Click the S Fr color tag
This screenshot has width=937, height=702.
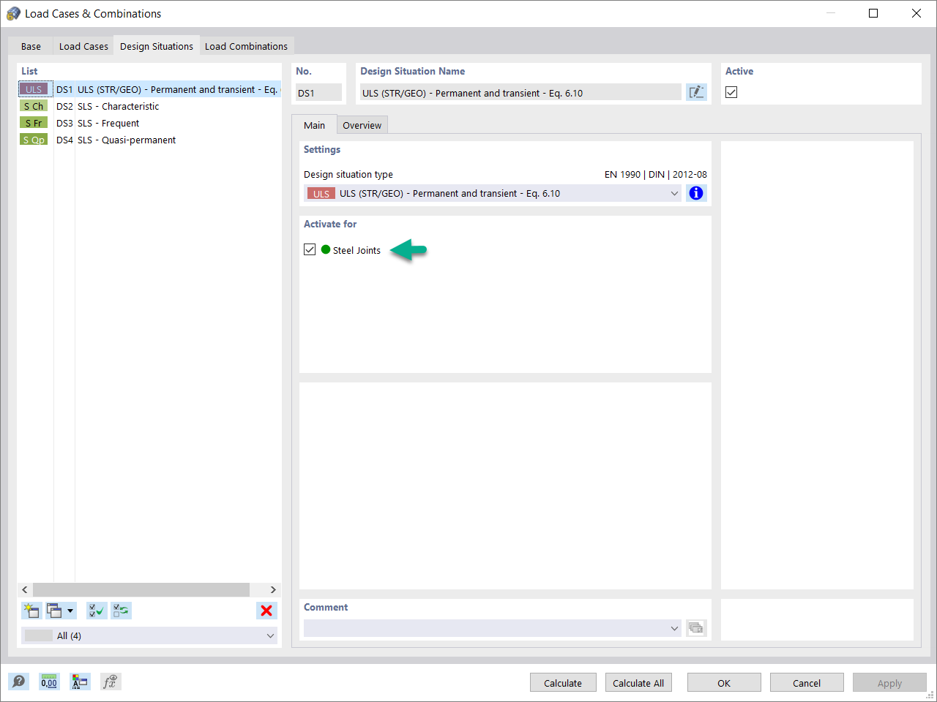34,123
